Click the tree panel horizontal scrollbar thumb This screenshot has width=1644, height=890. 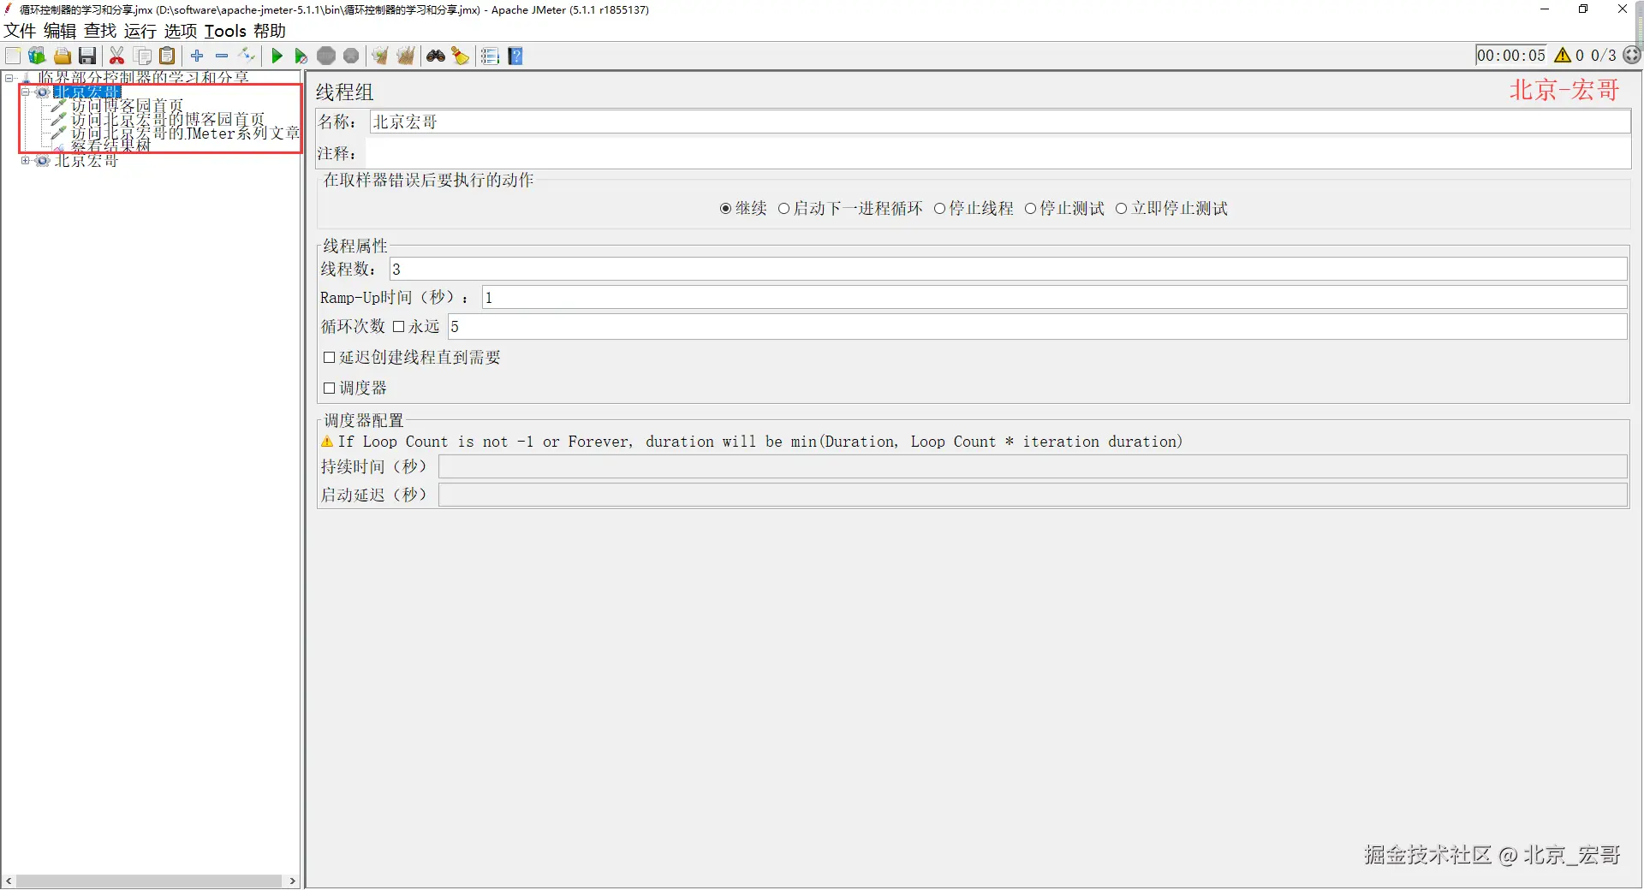(x=149, y=881)
